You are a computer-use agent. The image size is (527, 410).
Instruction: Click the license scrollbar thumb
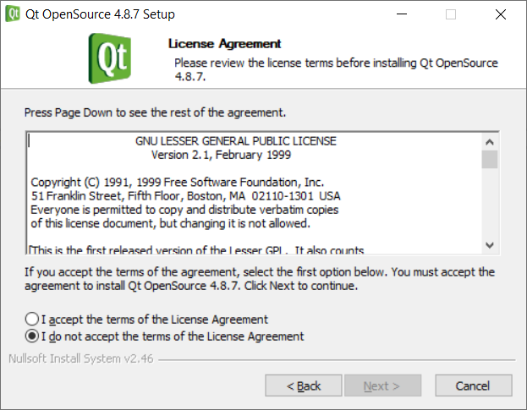[x=489, y=160]
